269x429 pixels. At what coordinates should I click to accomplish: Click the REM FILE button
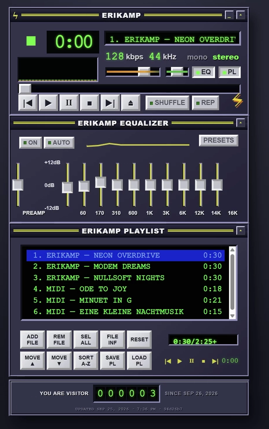click(x=59, y=339)
